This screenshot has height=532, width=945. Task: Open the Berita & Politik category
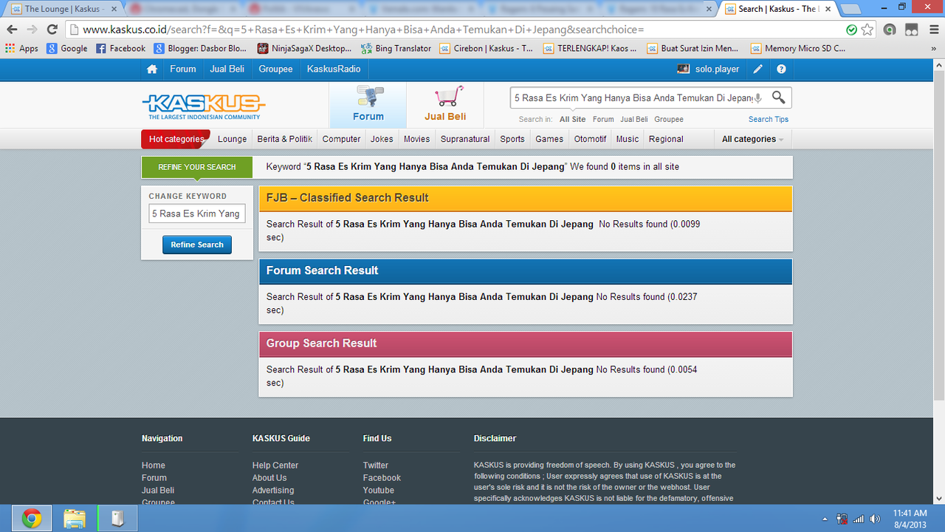tap(284, 139)
